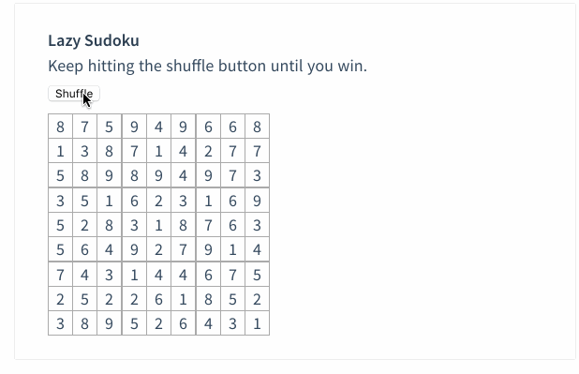Click the 3 at end of third row

(x=257, y=175)
